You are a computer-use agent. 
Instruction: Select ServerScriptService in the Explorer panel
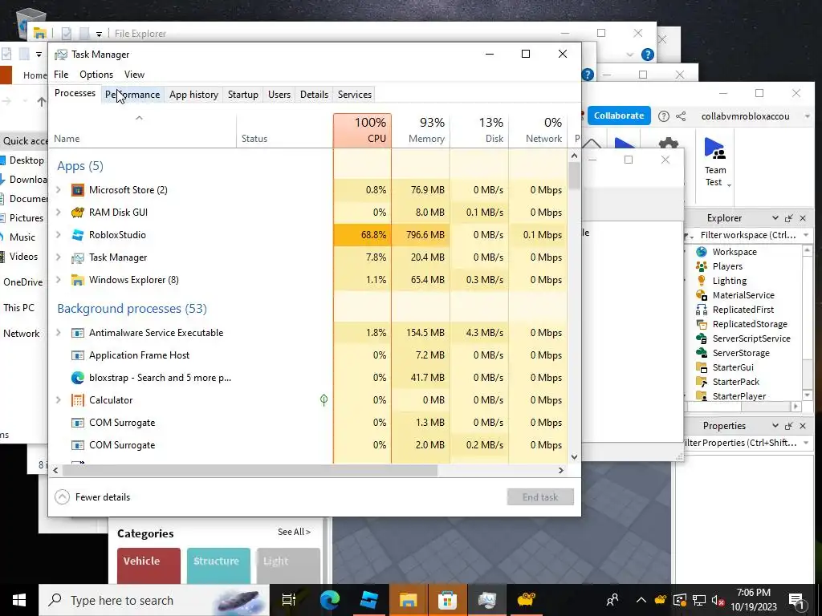(751, 338)
